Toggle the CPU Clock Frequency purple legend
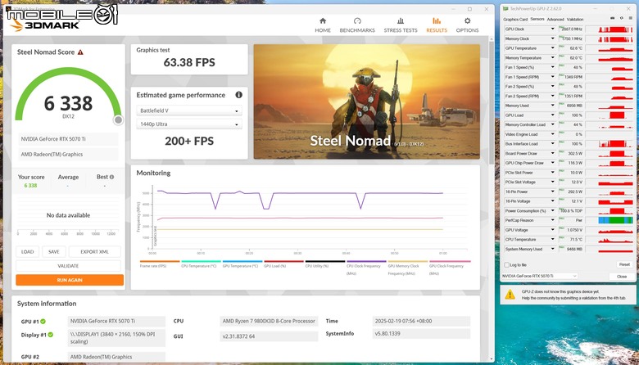This screenshot has width=639, height=365. [x=366, y=268]
